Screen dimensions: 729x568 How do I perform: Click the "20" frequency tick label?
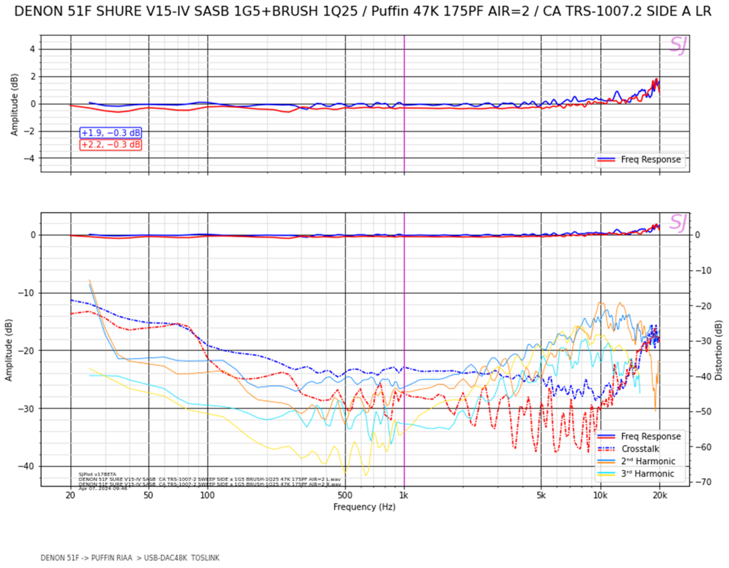point(70,495)
